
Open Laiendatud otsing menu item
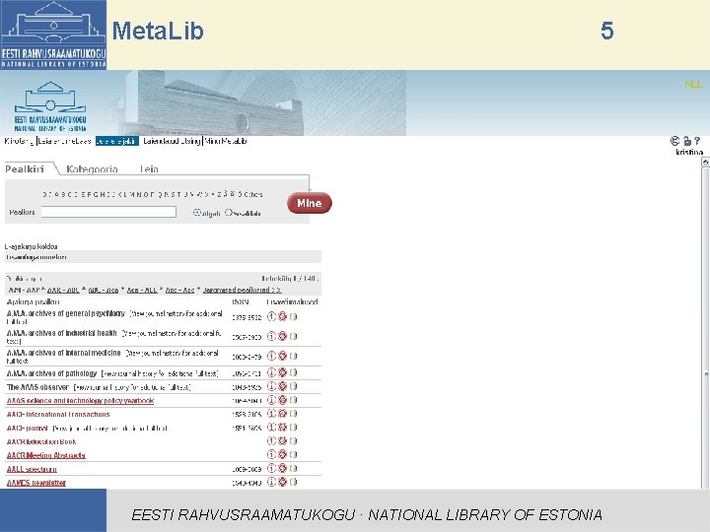point(172,141)
